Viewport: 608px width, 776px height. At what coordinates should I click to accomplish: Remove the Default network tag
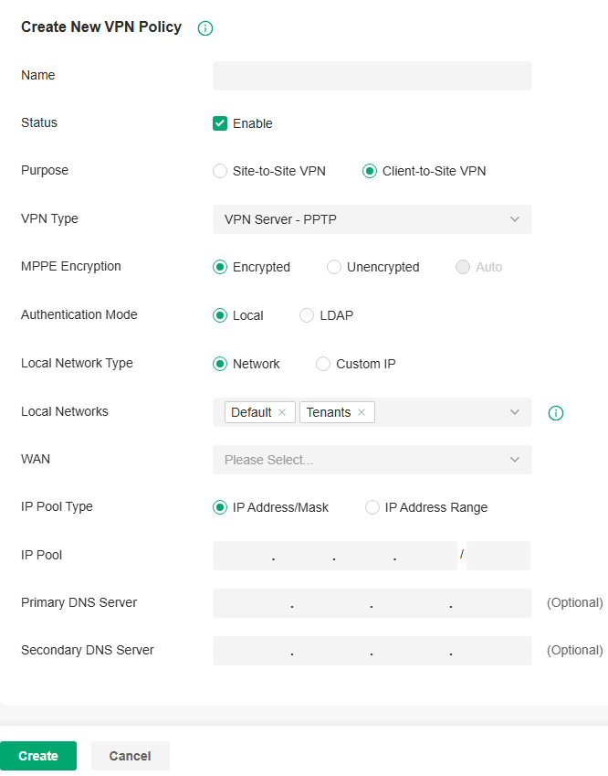(x=283, y=412)
